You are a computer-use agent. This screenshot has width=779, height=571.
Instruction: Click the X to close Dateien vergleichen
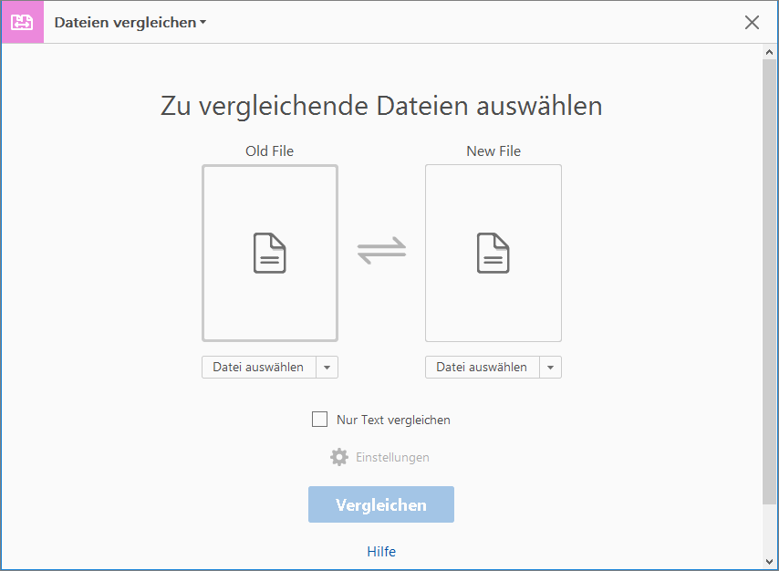(x=752, y=23)
